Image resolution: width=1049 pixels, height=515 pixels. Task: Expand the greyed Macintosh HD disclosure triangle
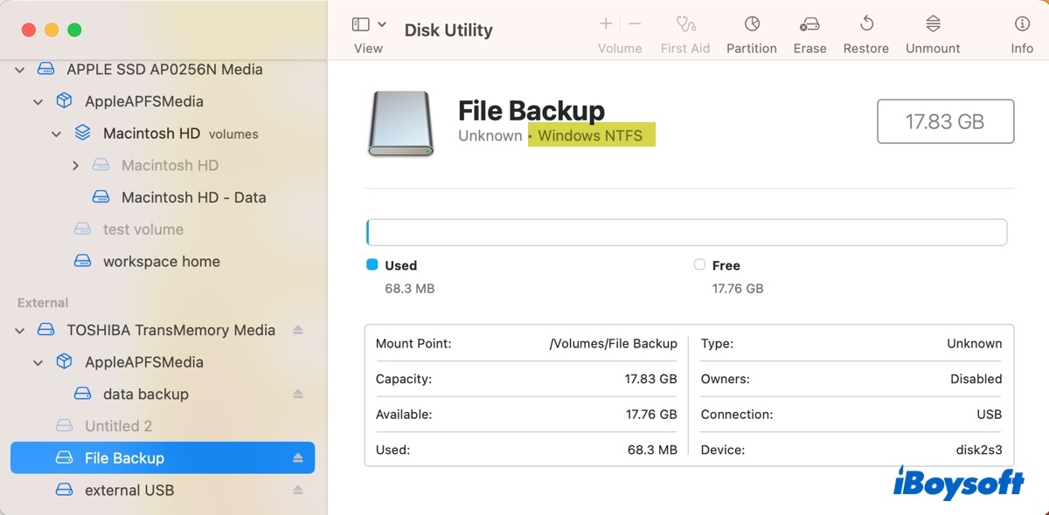[x=75, y=165]
